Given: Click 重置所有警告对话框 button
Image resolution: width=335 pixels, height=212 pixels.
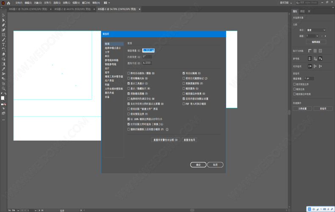Looking at the screenshot, I should pyautogui.click(x=165, y=140).
